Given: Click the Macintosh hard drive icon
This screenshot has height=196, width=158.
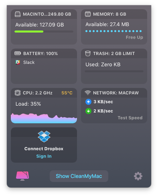Looking at the screenshot, I should click(x=18, y=14).
